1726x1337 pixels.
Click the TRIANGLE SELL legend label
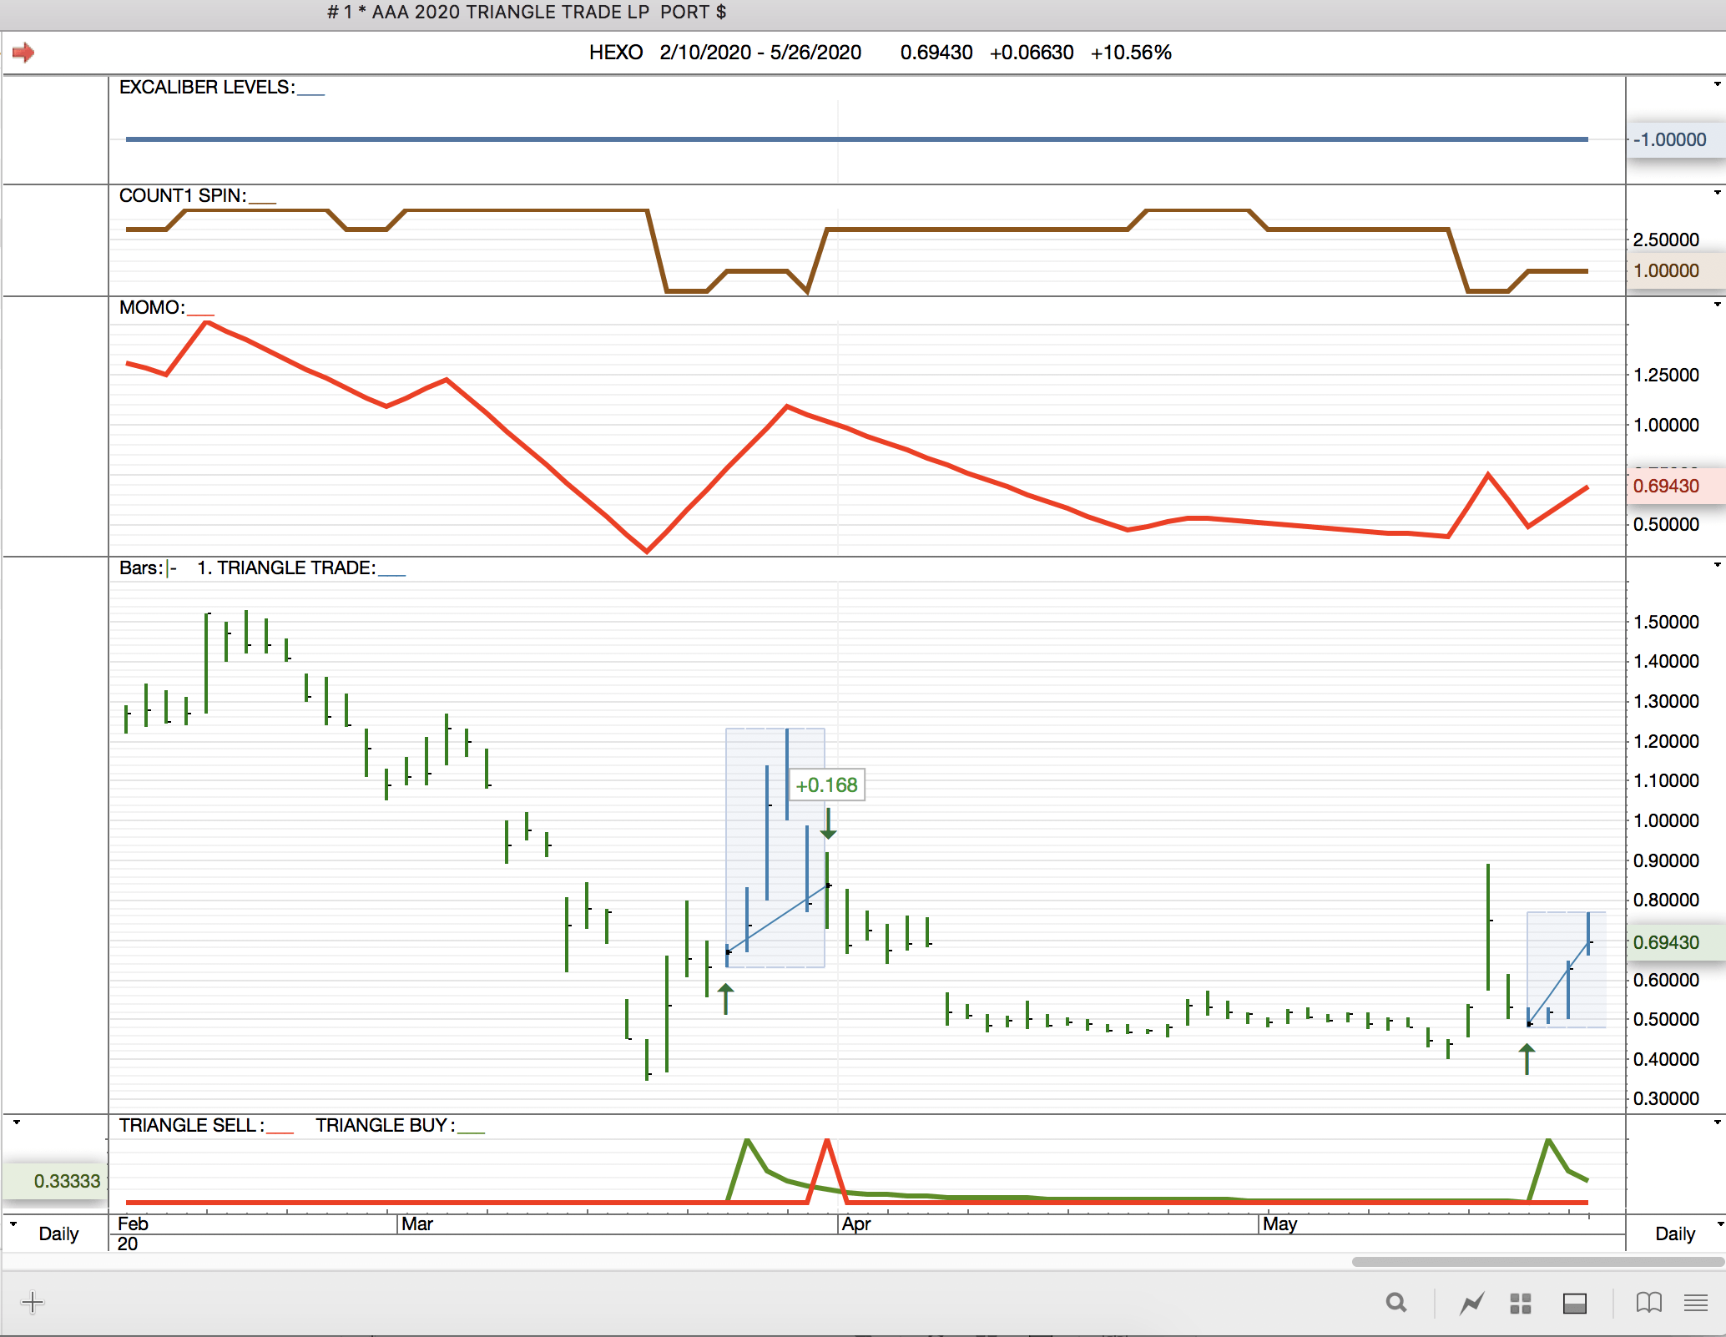click(191, 1125)
